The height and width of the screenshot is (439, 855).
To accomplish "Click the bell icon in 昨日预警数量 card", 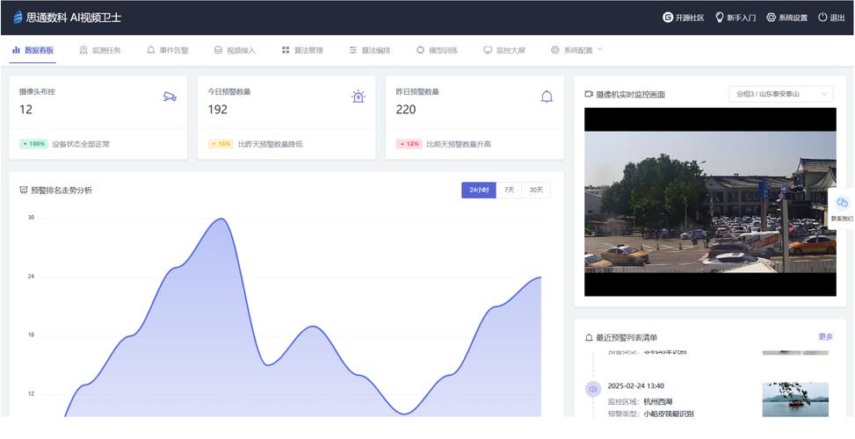I will (547, 97).
